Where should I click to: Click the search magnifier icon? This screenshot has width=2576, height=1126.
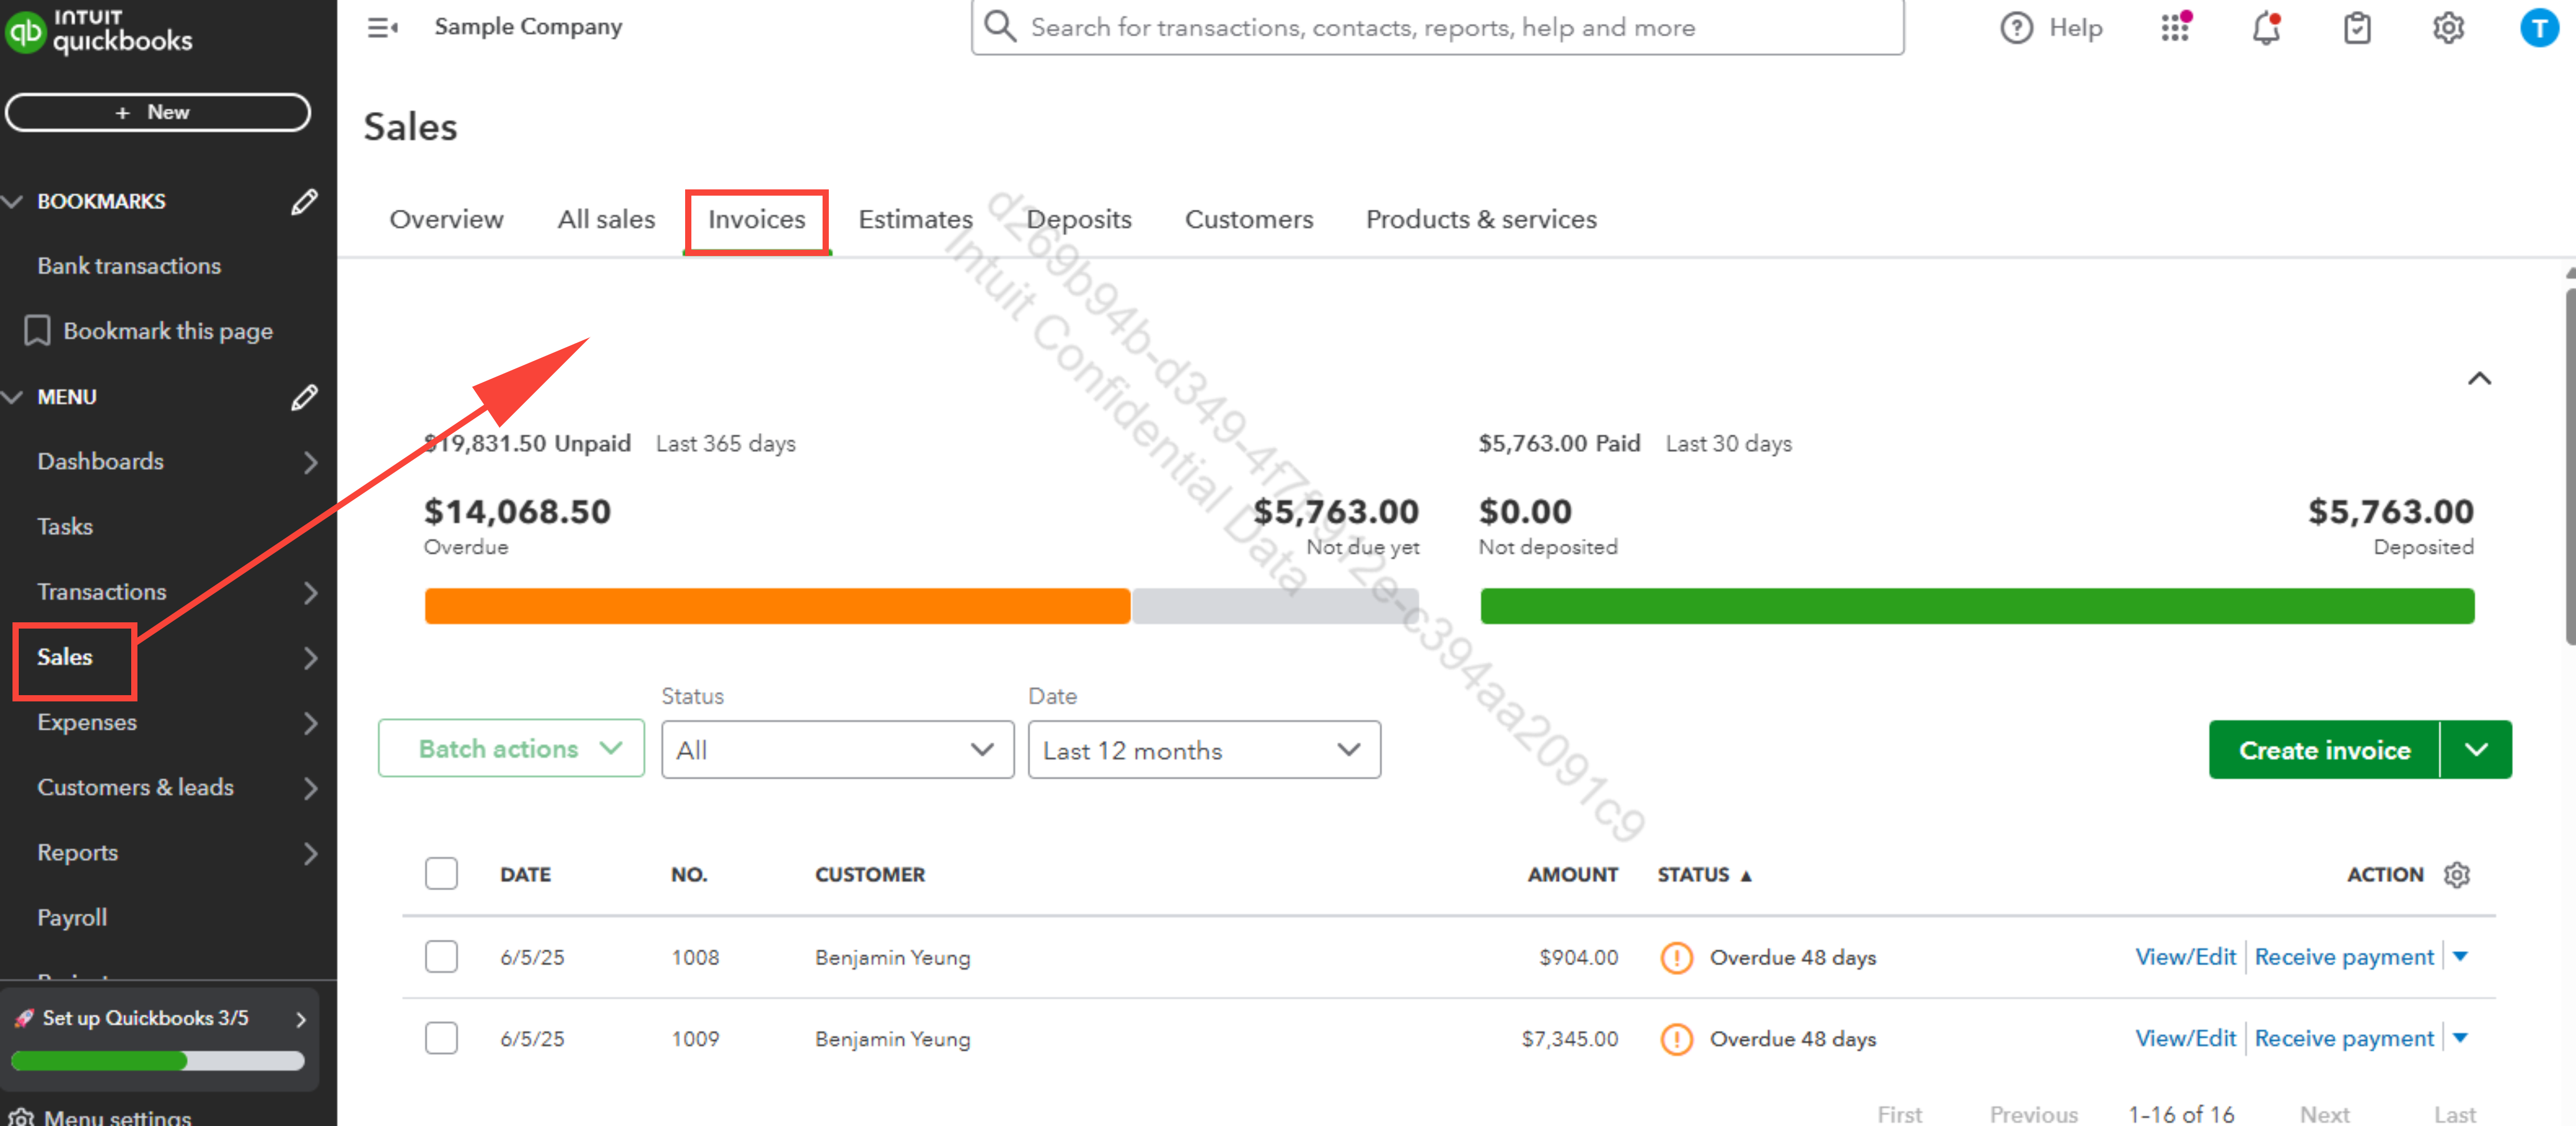1000,27
